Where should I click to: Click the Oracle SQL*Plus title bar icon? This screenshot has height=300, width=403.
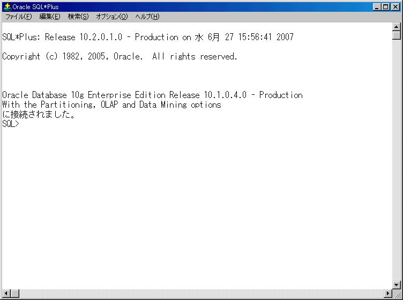(8, 7)
